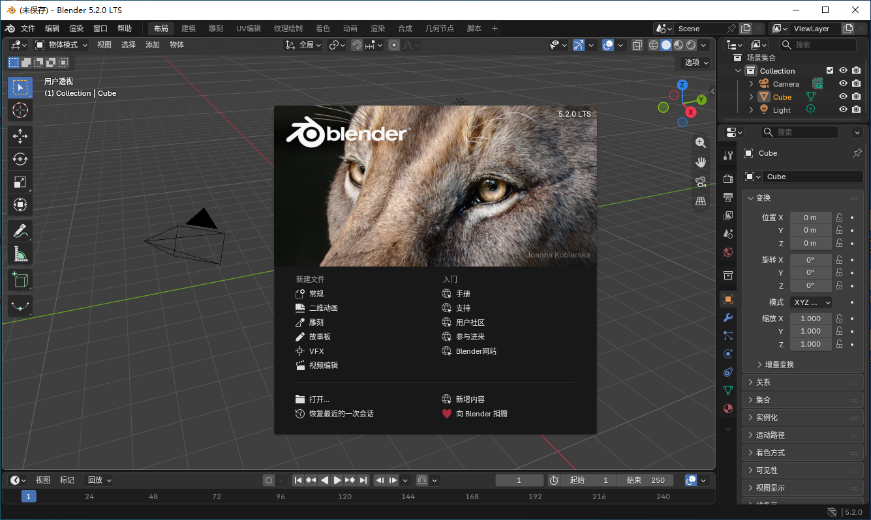Activate the 3D cursor tool
Viewport: 871px width, 520px height.
tap(20, 110)
